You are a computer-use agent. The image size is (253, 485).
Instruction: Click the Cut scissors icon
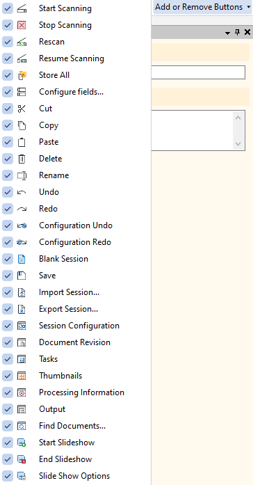point(22,109)
